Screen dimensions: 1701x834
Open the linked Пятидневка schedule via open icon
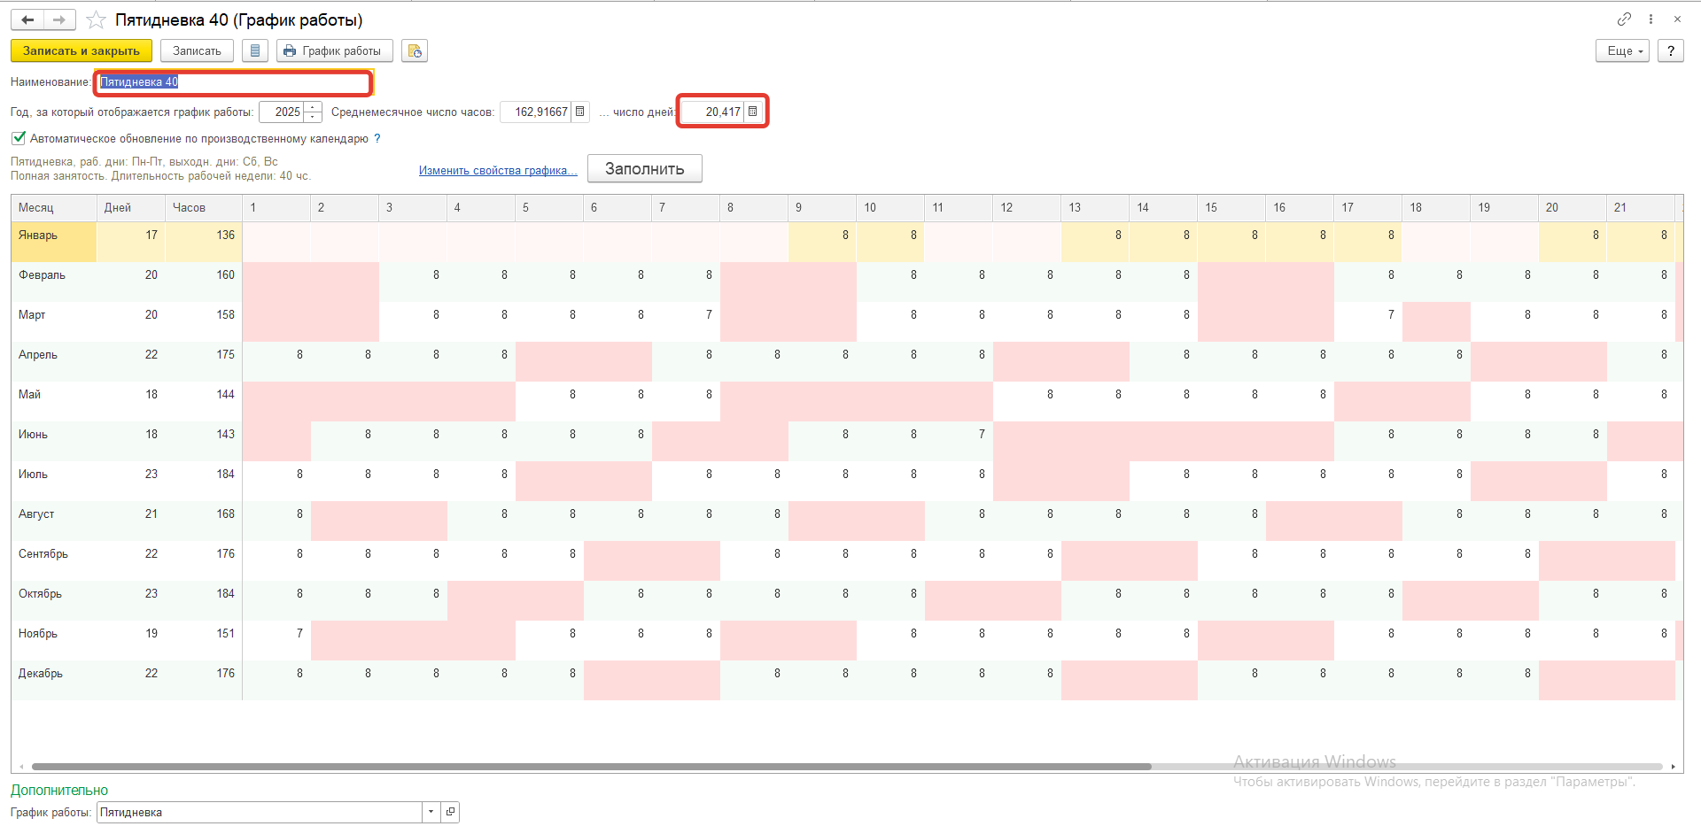[x=450, y=812]
